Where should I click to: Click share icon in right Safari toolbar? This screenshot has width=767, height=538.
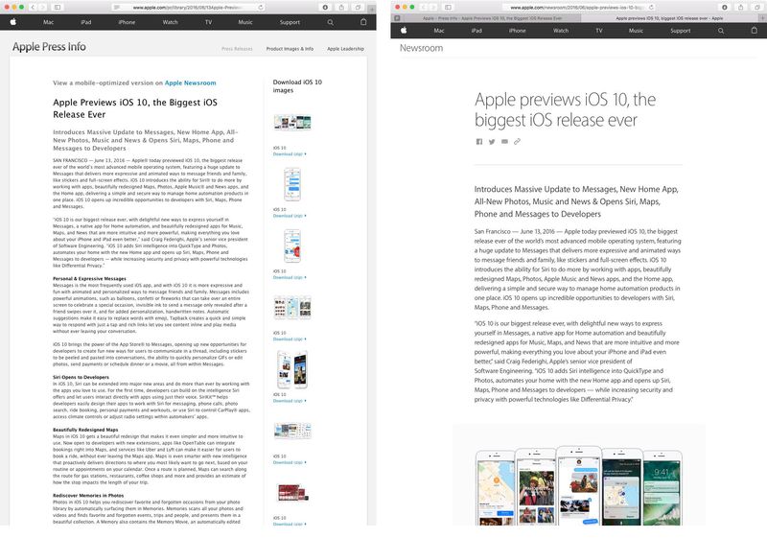pyautogui.click(x=740, y=8)
